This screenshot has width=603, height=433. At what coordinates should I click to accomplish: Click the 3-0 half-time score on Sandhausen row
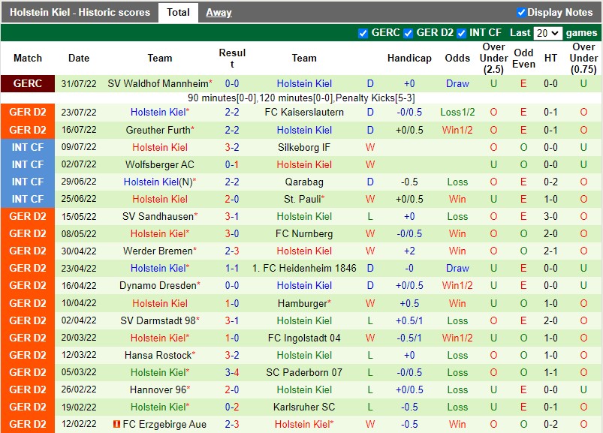click(x=550, y=216)
